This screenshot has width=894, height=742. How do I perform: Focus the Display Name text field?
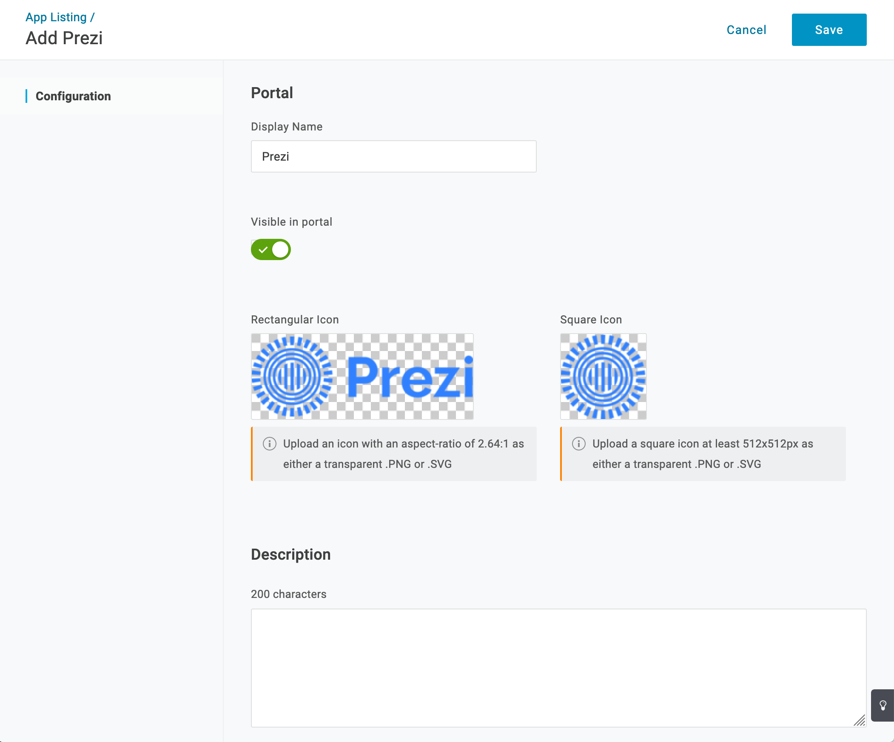(393, 156)
